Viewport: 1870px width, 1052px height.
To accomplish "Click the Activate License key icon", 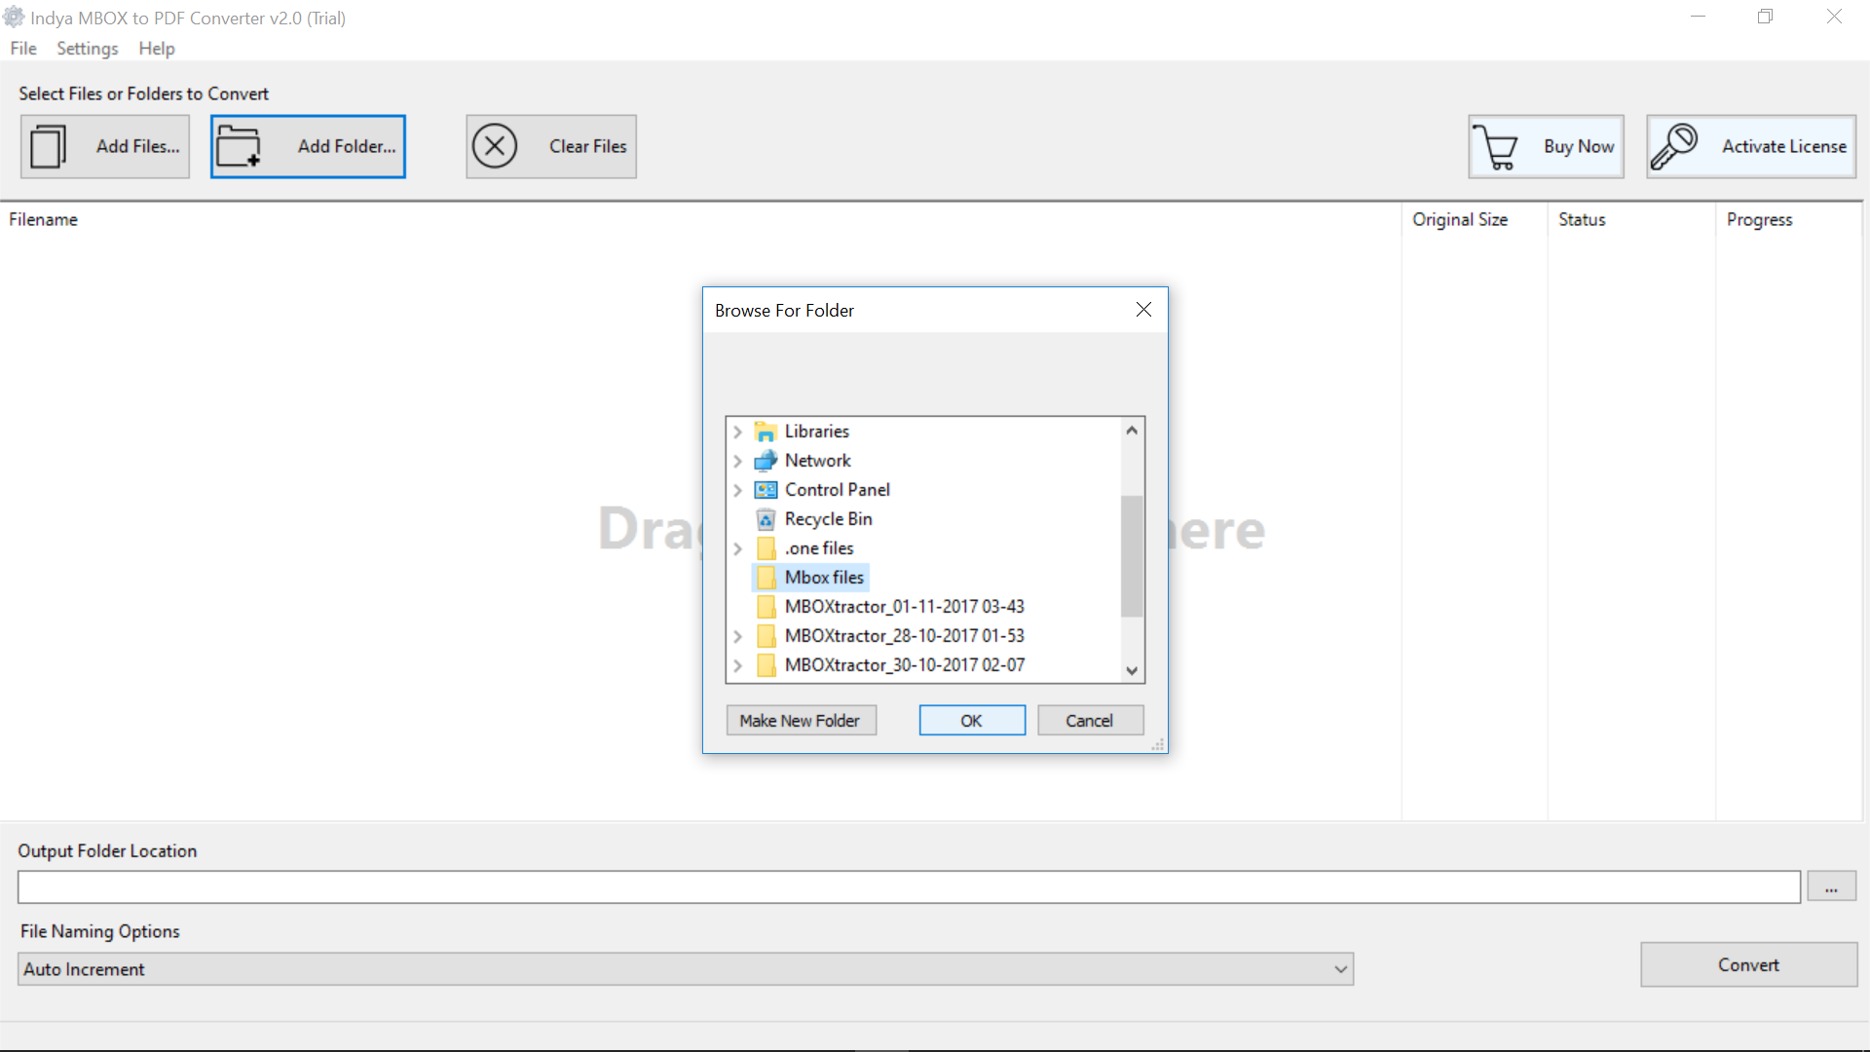I will (x=1675, y=145).
